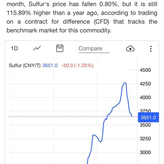Viewport: 164px width, 164px height.
Task: Click the 3500 axis label
Action: [145, 125]
